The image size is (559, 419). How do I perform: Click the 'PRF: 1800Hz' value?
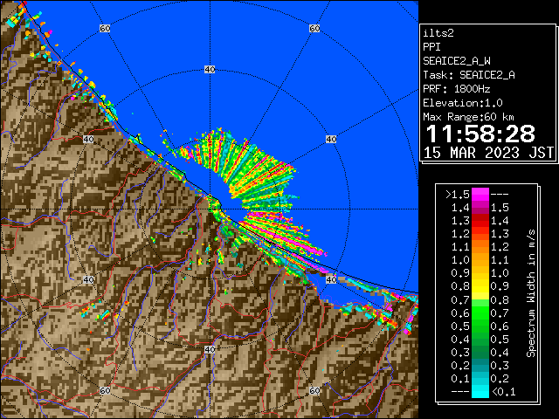(457, 89)
